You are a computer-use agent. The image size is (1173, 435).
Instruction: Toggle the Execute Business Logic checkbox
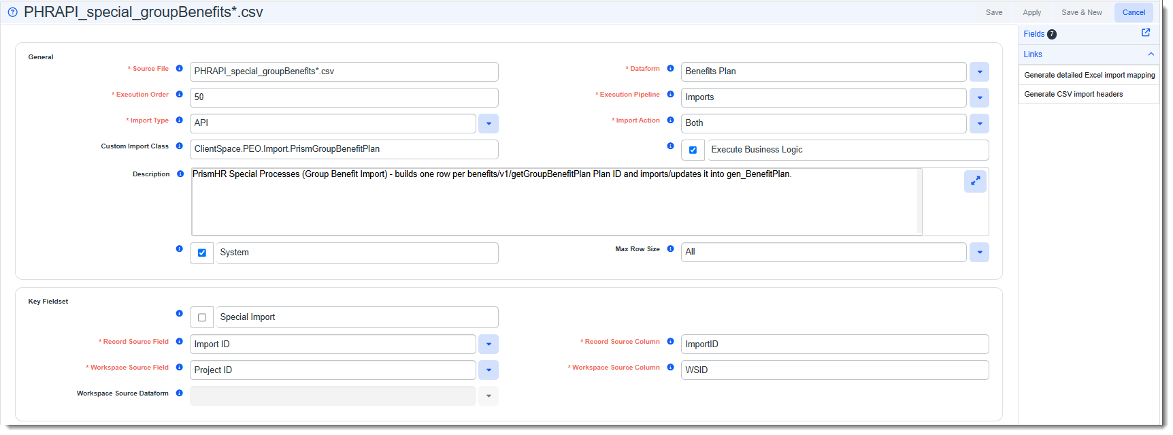(x=693, y=150)
